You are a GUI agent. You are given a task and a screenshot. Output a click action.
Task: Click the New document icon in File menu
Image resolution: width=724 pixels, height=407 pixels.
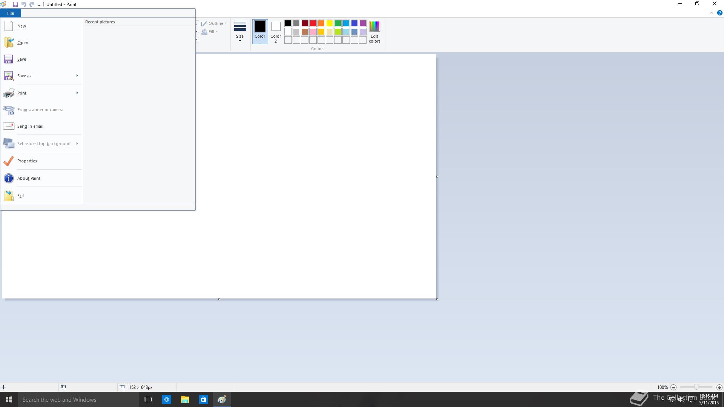point(9,26)
